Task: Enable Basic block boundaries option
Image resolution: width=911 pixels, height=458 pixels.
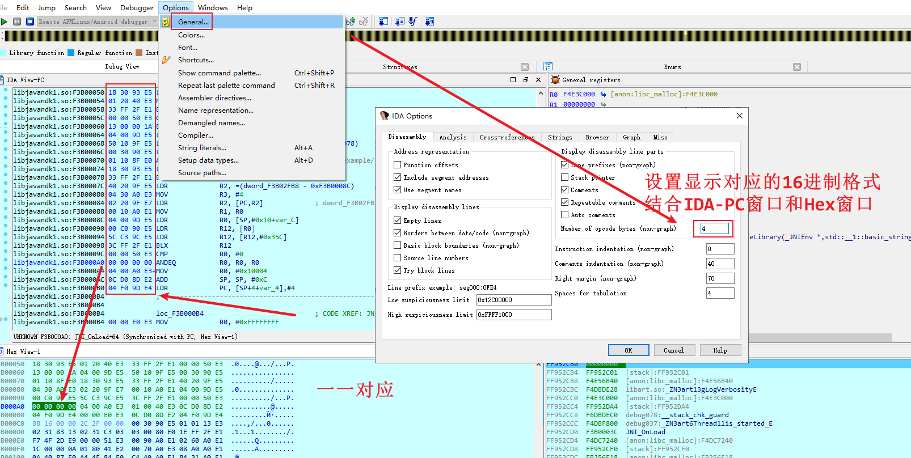Action: [398, 245]
